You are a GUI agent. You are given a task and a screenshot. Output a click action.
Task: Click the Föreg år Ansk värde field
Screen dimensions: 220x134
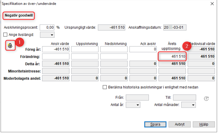tap(56, 49)
